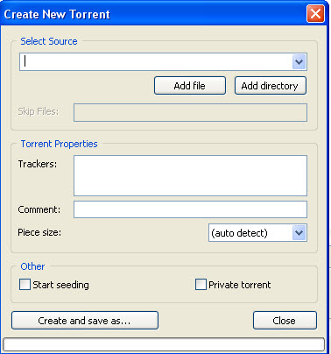Click the Close button at bottom
Viewport: 331px width, 354px height.
(285, 321)
